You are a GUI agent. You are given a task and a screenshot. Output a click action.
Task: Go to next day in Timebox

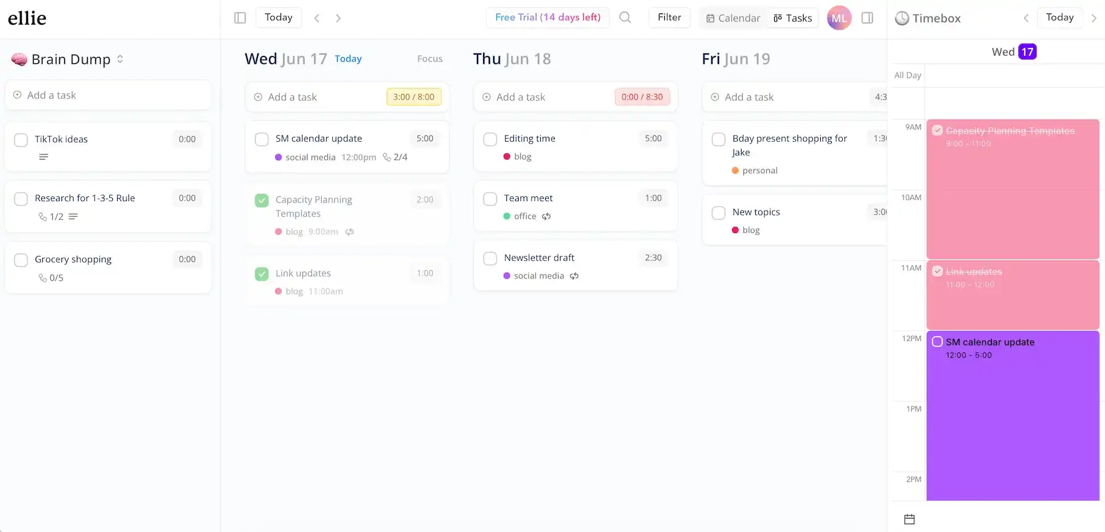pyautogui.click(x=1094, y=18)
